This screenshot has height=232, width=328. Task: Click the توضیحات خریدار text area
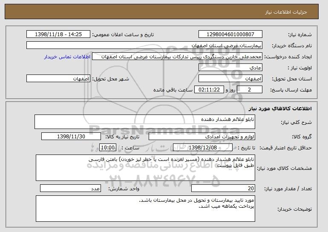(x=145, y=209)
